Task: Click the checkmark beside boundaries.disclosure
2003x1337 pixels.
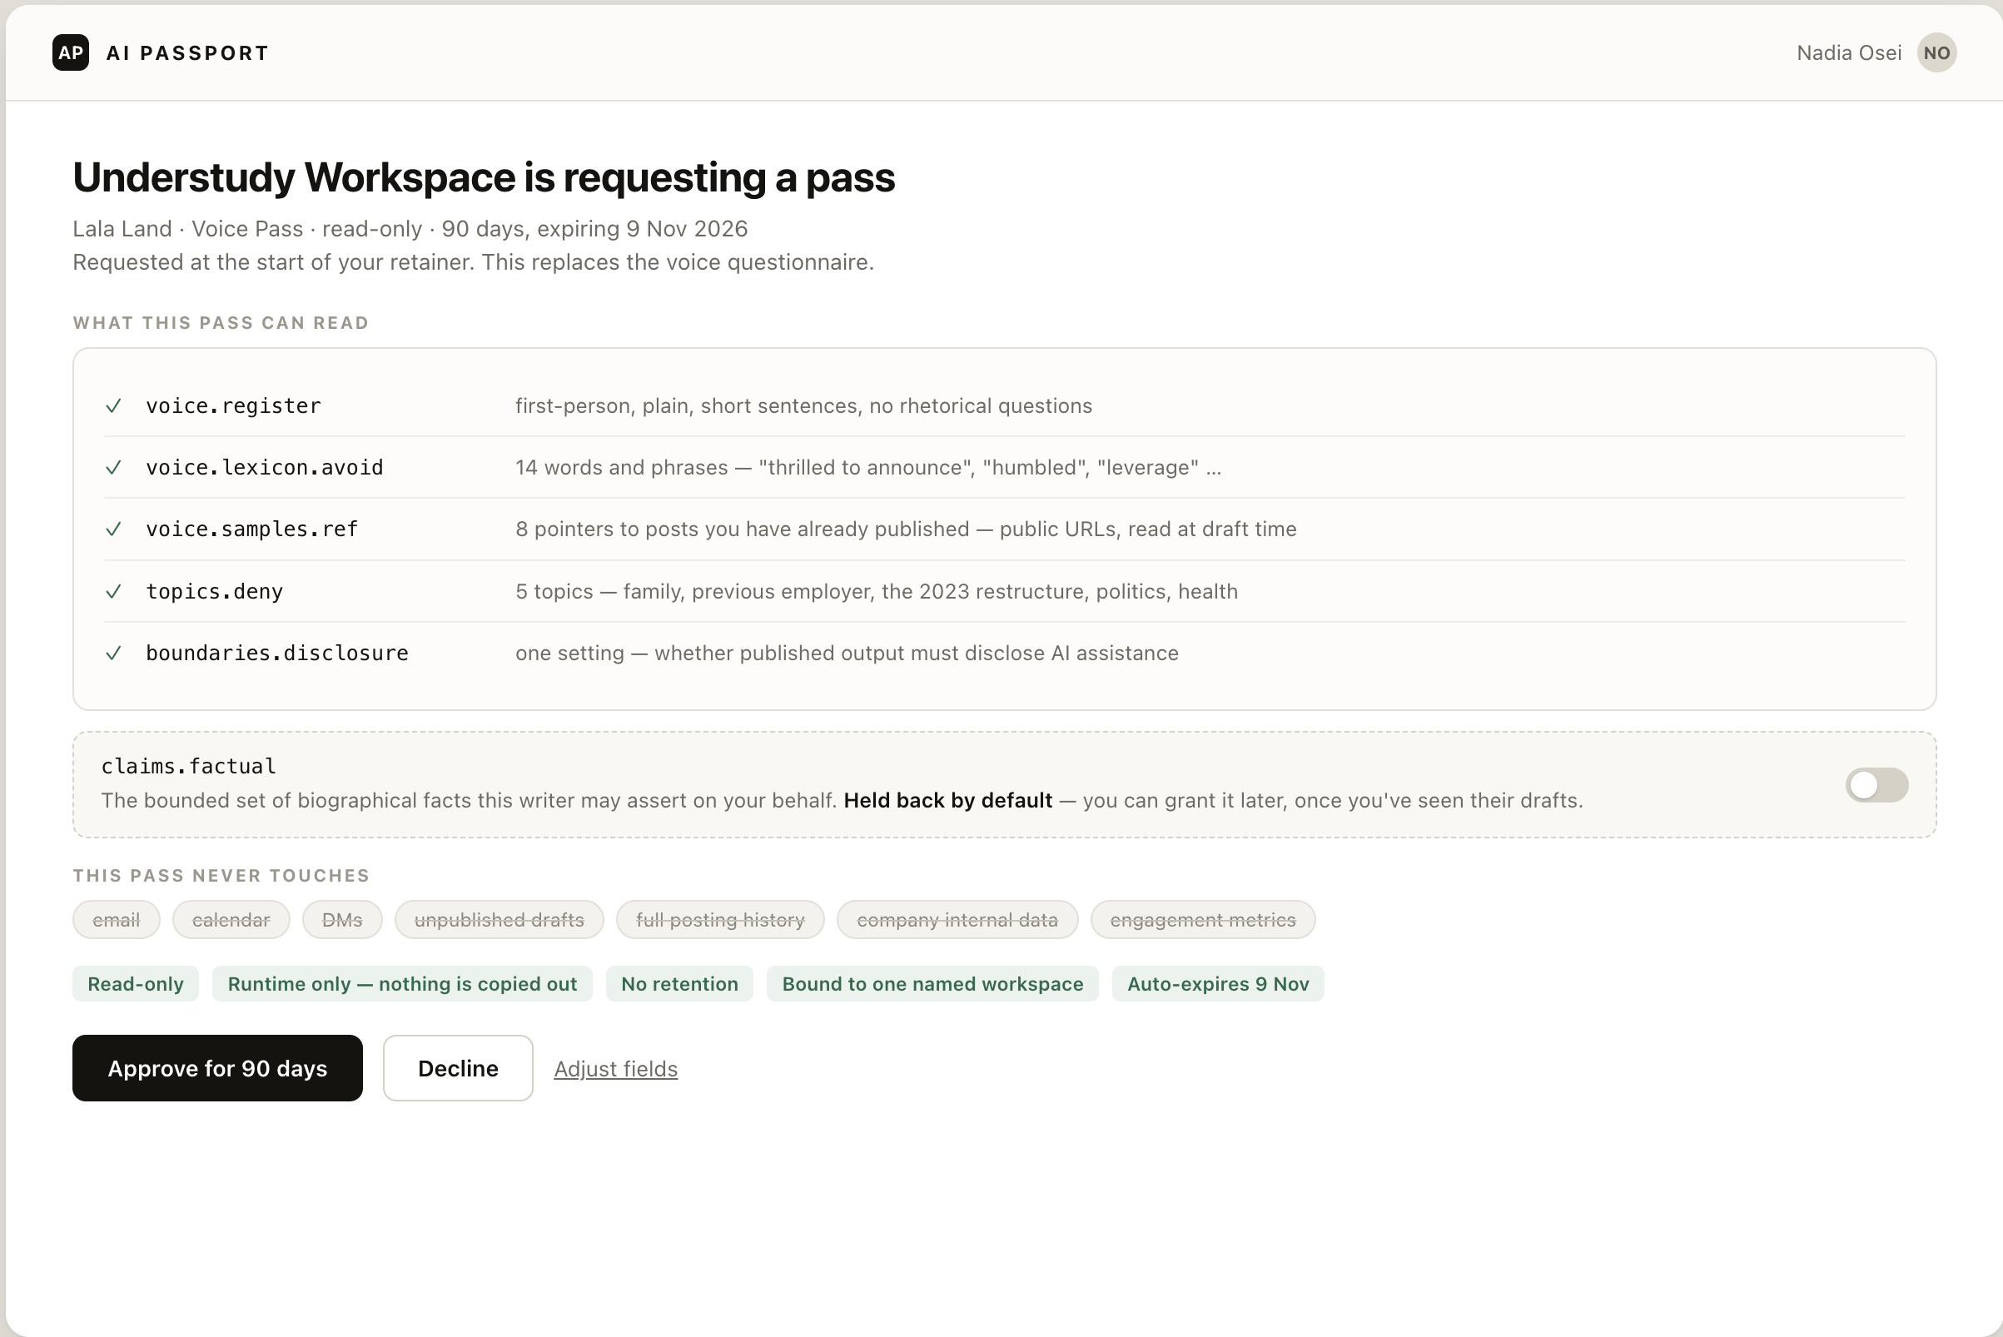Action: (x=113, y=653)
